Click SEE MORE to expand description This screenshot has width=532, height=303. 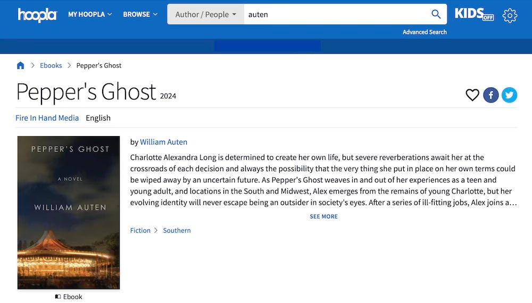coord(323,216)
